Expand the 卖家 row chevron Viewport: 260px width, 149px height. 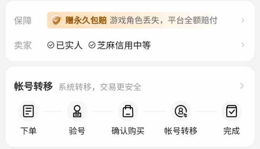(x=243, y=45)
